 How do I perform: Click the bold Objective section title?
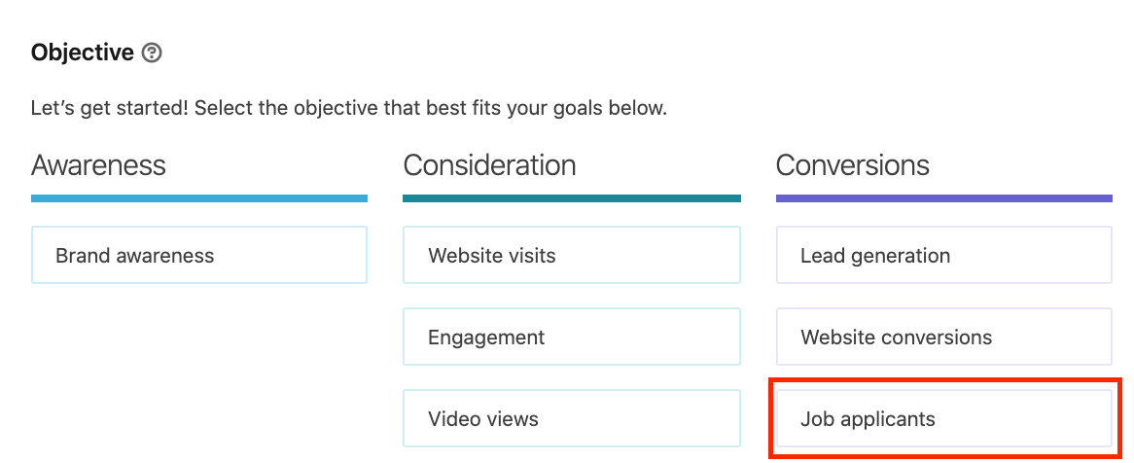(x=83, y=53)
